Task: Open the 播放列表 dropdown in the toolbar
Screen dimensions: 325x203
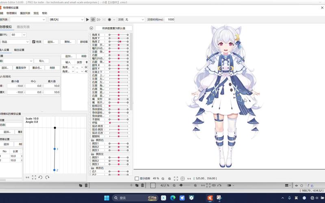Action: click(28, 19)
